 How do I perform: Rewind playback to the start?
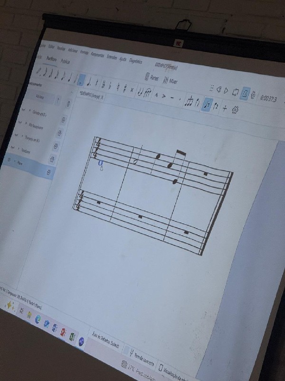[219, 89]
